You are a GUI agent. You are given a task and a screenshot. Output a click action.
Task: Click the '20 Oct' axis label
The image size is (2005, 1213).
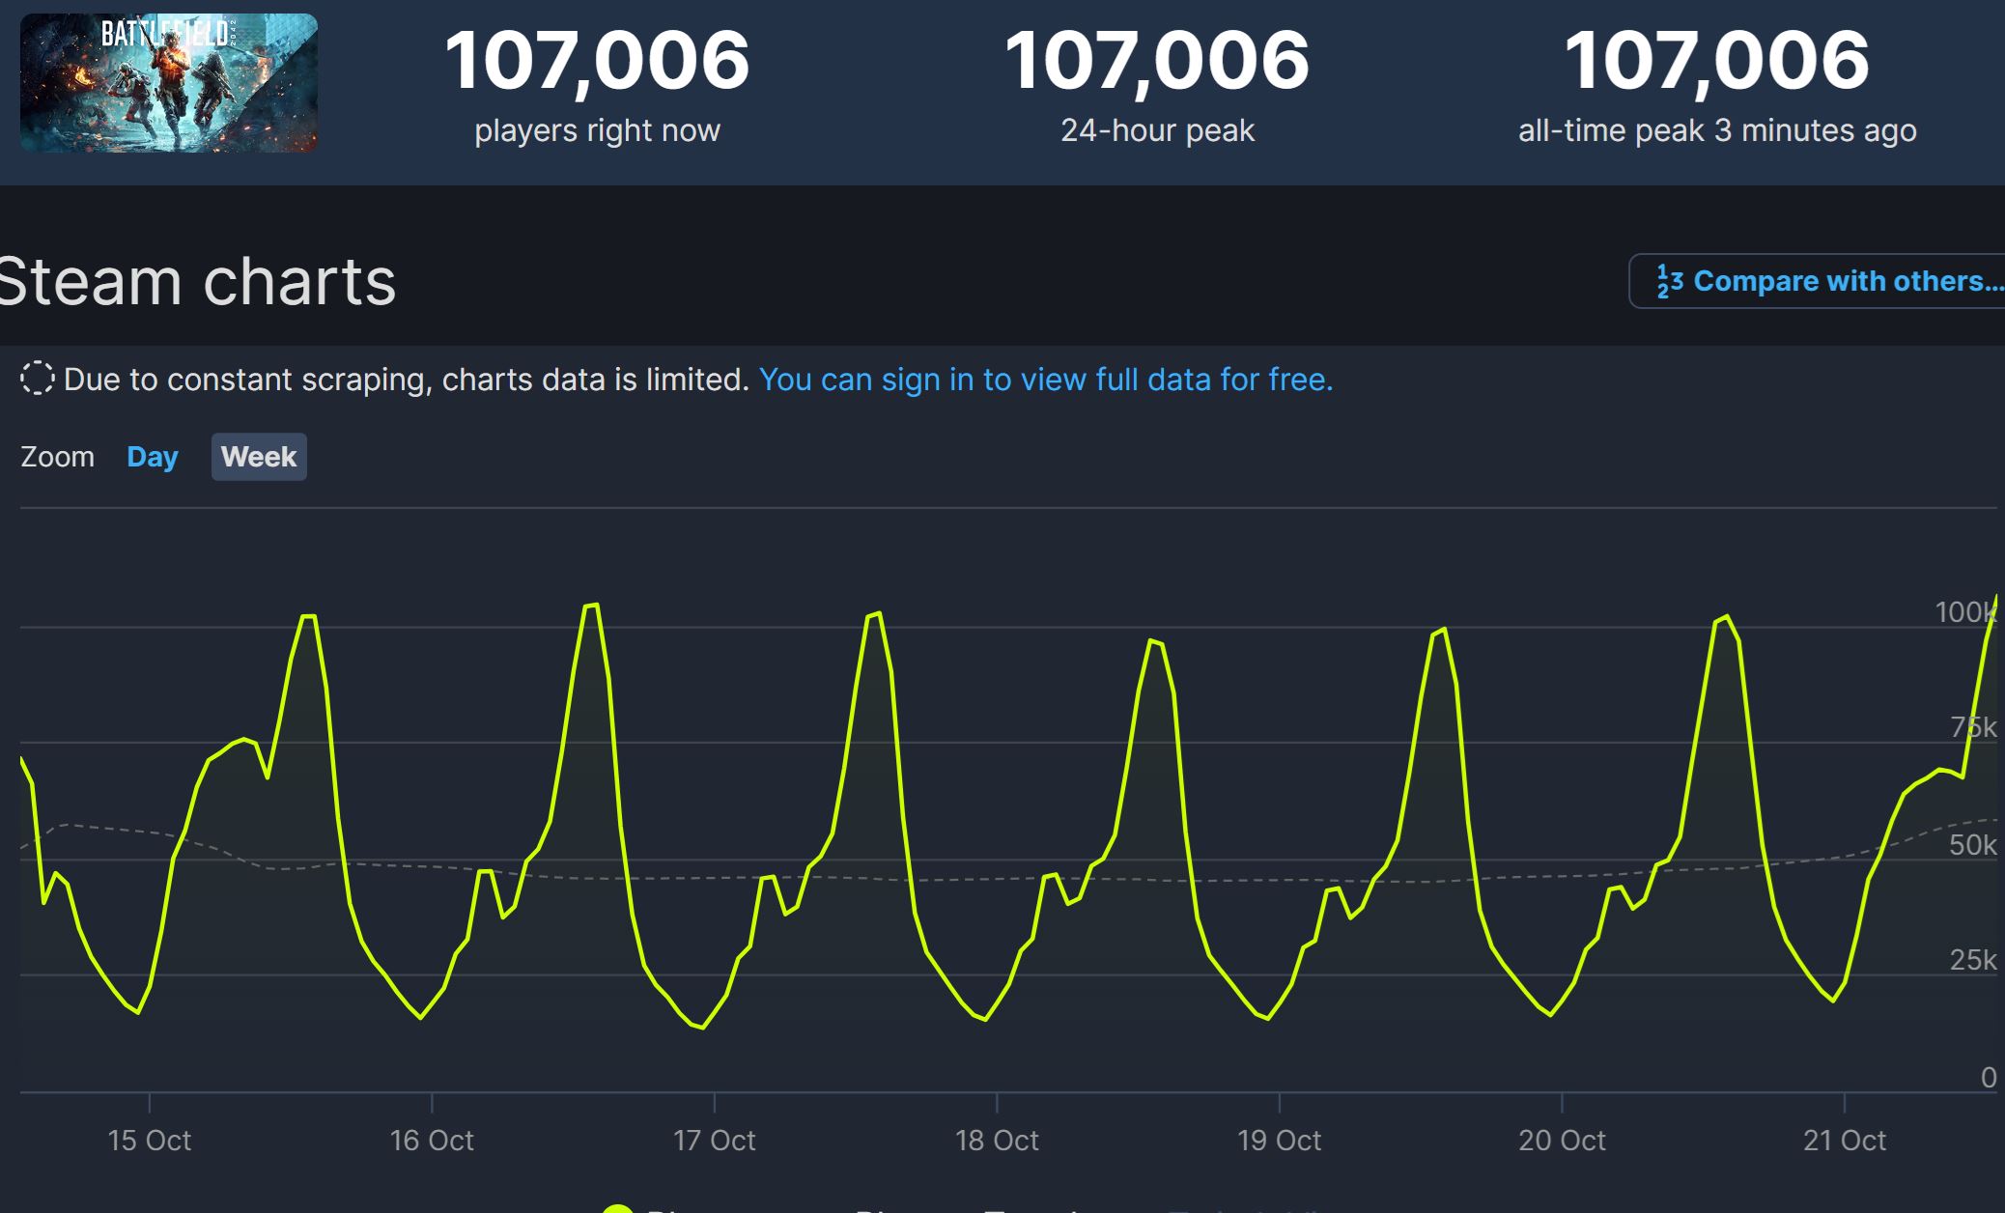(x=1562, y=1141)
